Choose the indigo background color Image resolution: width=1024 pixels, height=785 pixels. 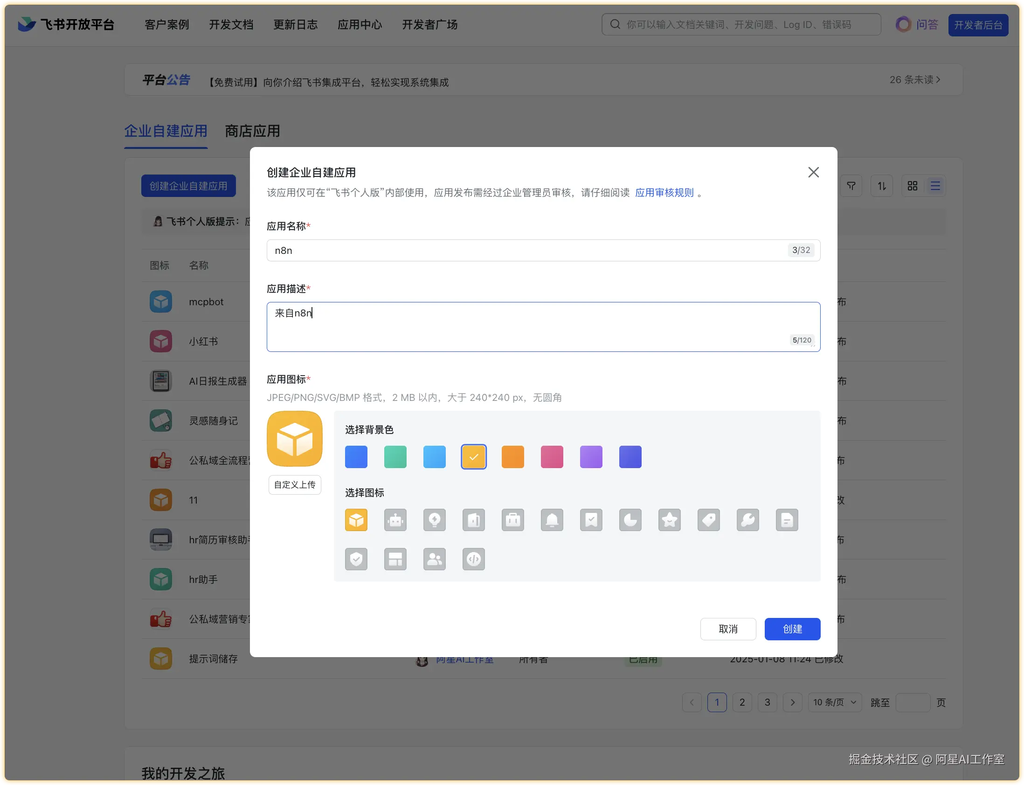(x=630, y=456)
